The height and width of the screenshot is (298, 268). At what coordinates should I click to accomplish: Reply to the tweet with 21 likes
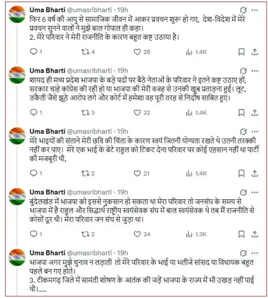tap(33, 173)
